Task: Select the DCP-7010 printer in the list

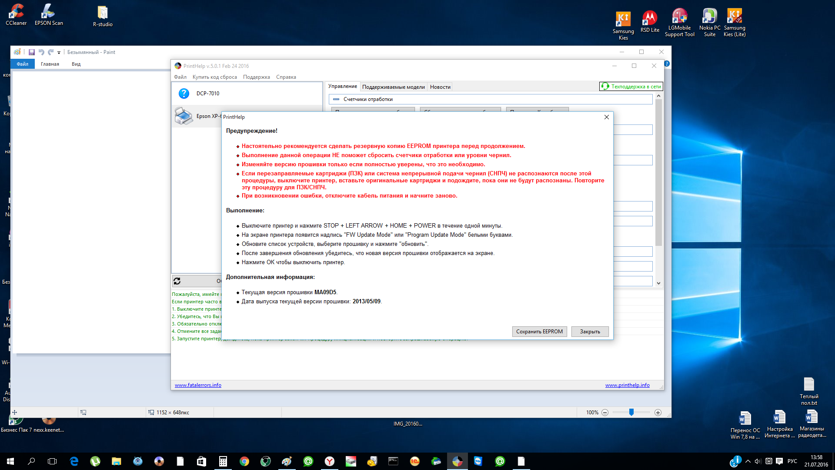Action: (247, 94)
